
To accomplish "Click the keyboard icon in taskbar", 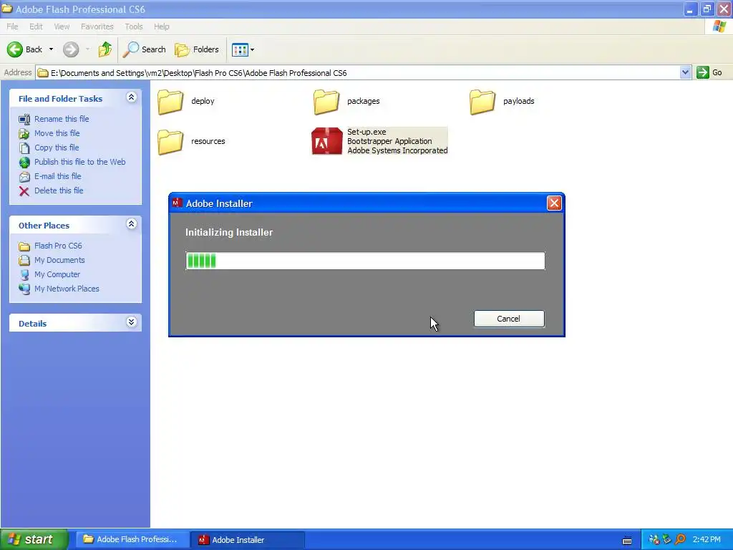I will [627, 540].
